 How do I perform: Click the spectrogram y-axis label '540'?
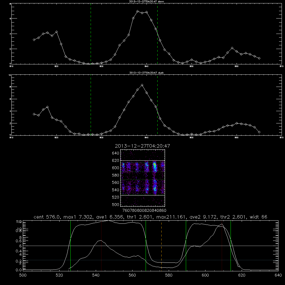point(116,190)
